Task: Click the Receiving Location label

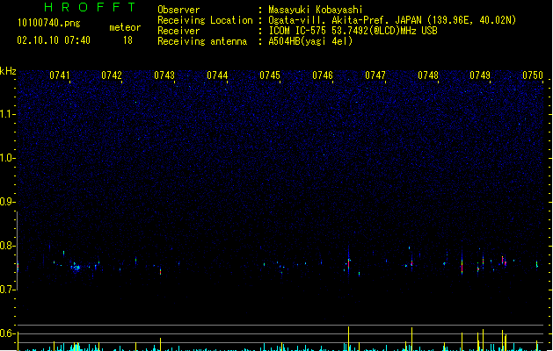Action: coord(205,20)
